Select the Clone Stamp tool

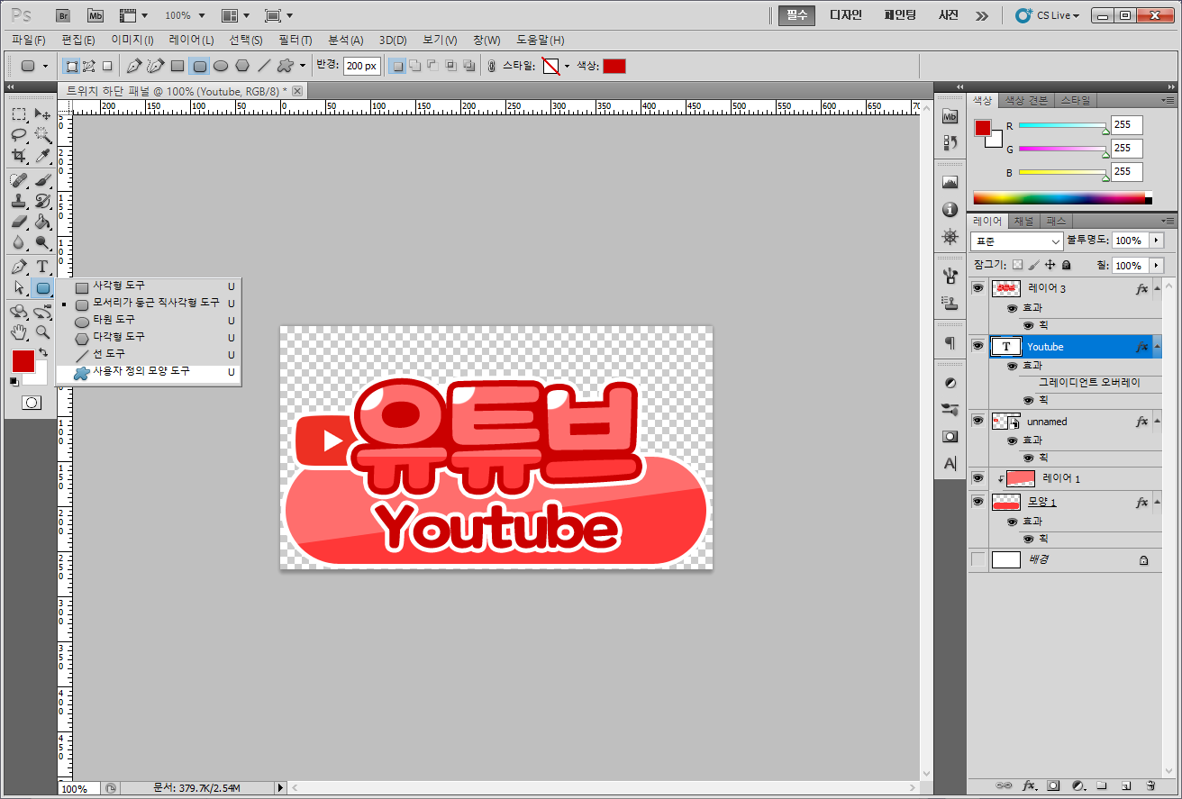pyautogui.click(x=19, y=201)
